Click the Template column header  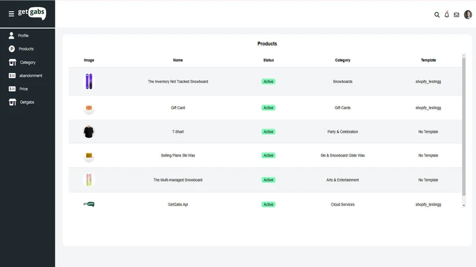[x=428, y=61]
